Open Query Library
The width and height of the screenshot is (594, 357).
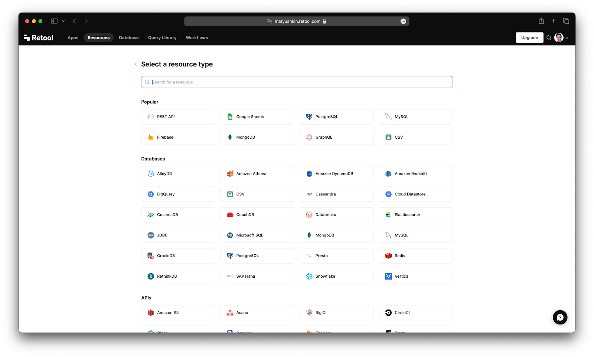tap(162, 38)
